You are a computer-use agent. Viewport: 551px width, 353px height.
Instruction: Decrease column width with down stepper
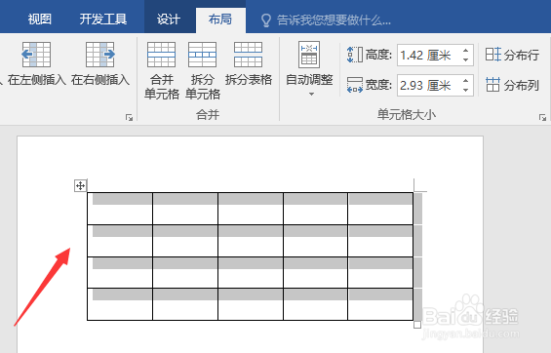tap(466, 91)
